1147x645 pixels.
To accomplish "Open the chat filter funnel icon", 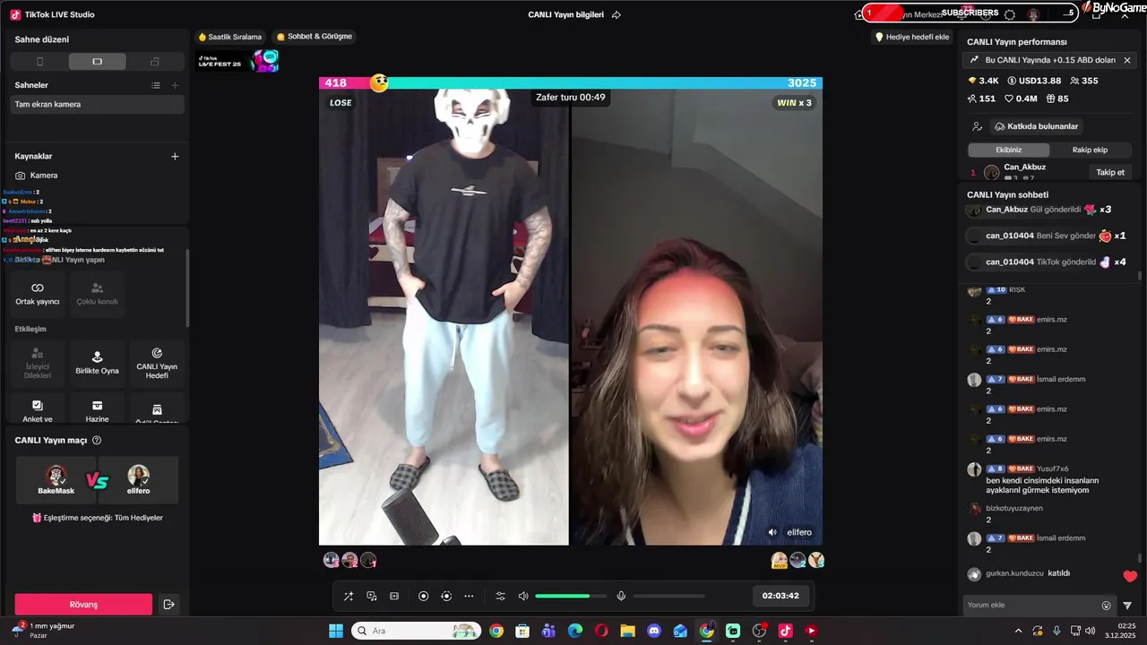I will [1127, 606].
